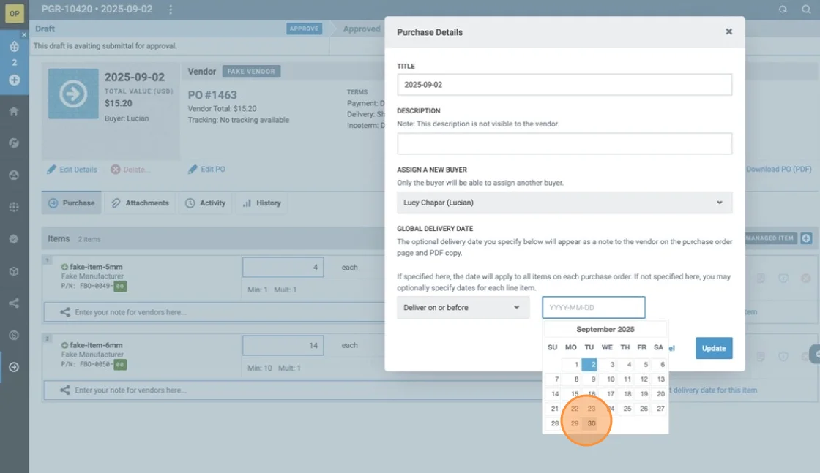Click the Update button
The image size is (820, 473).
click(x=714, y=348)
